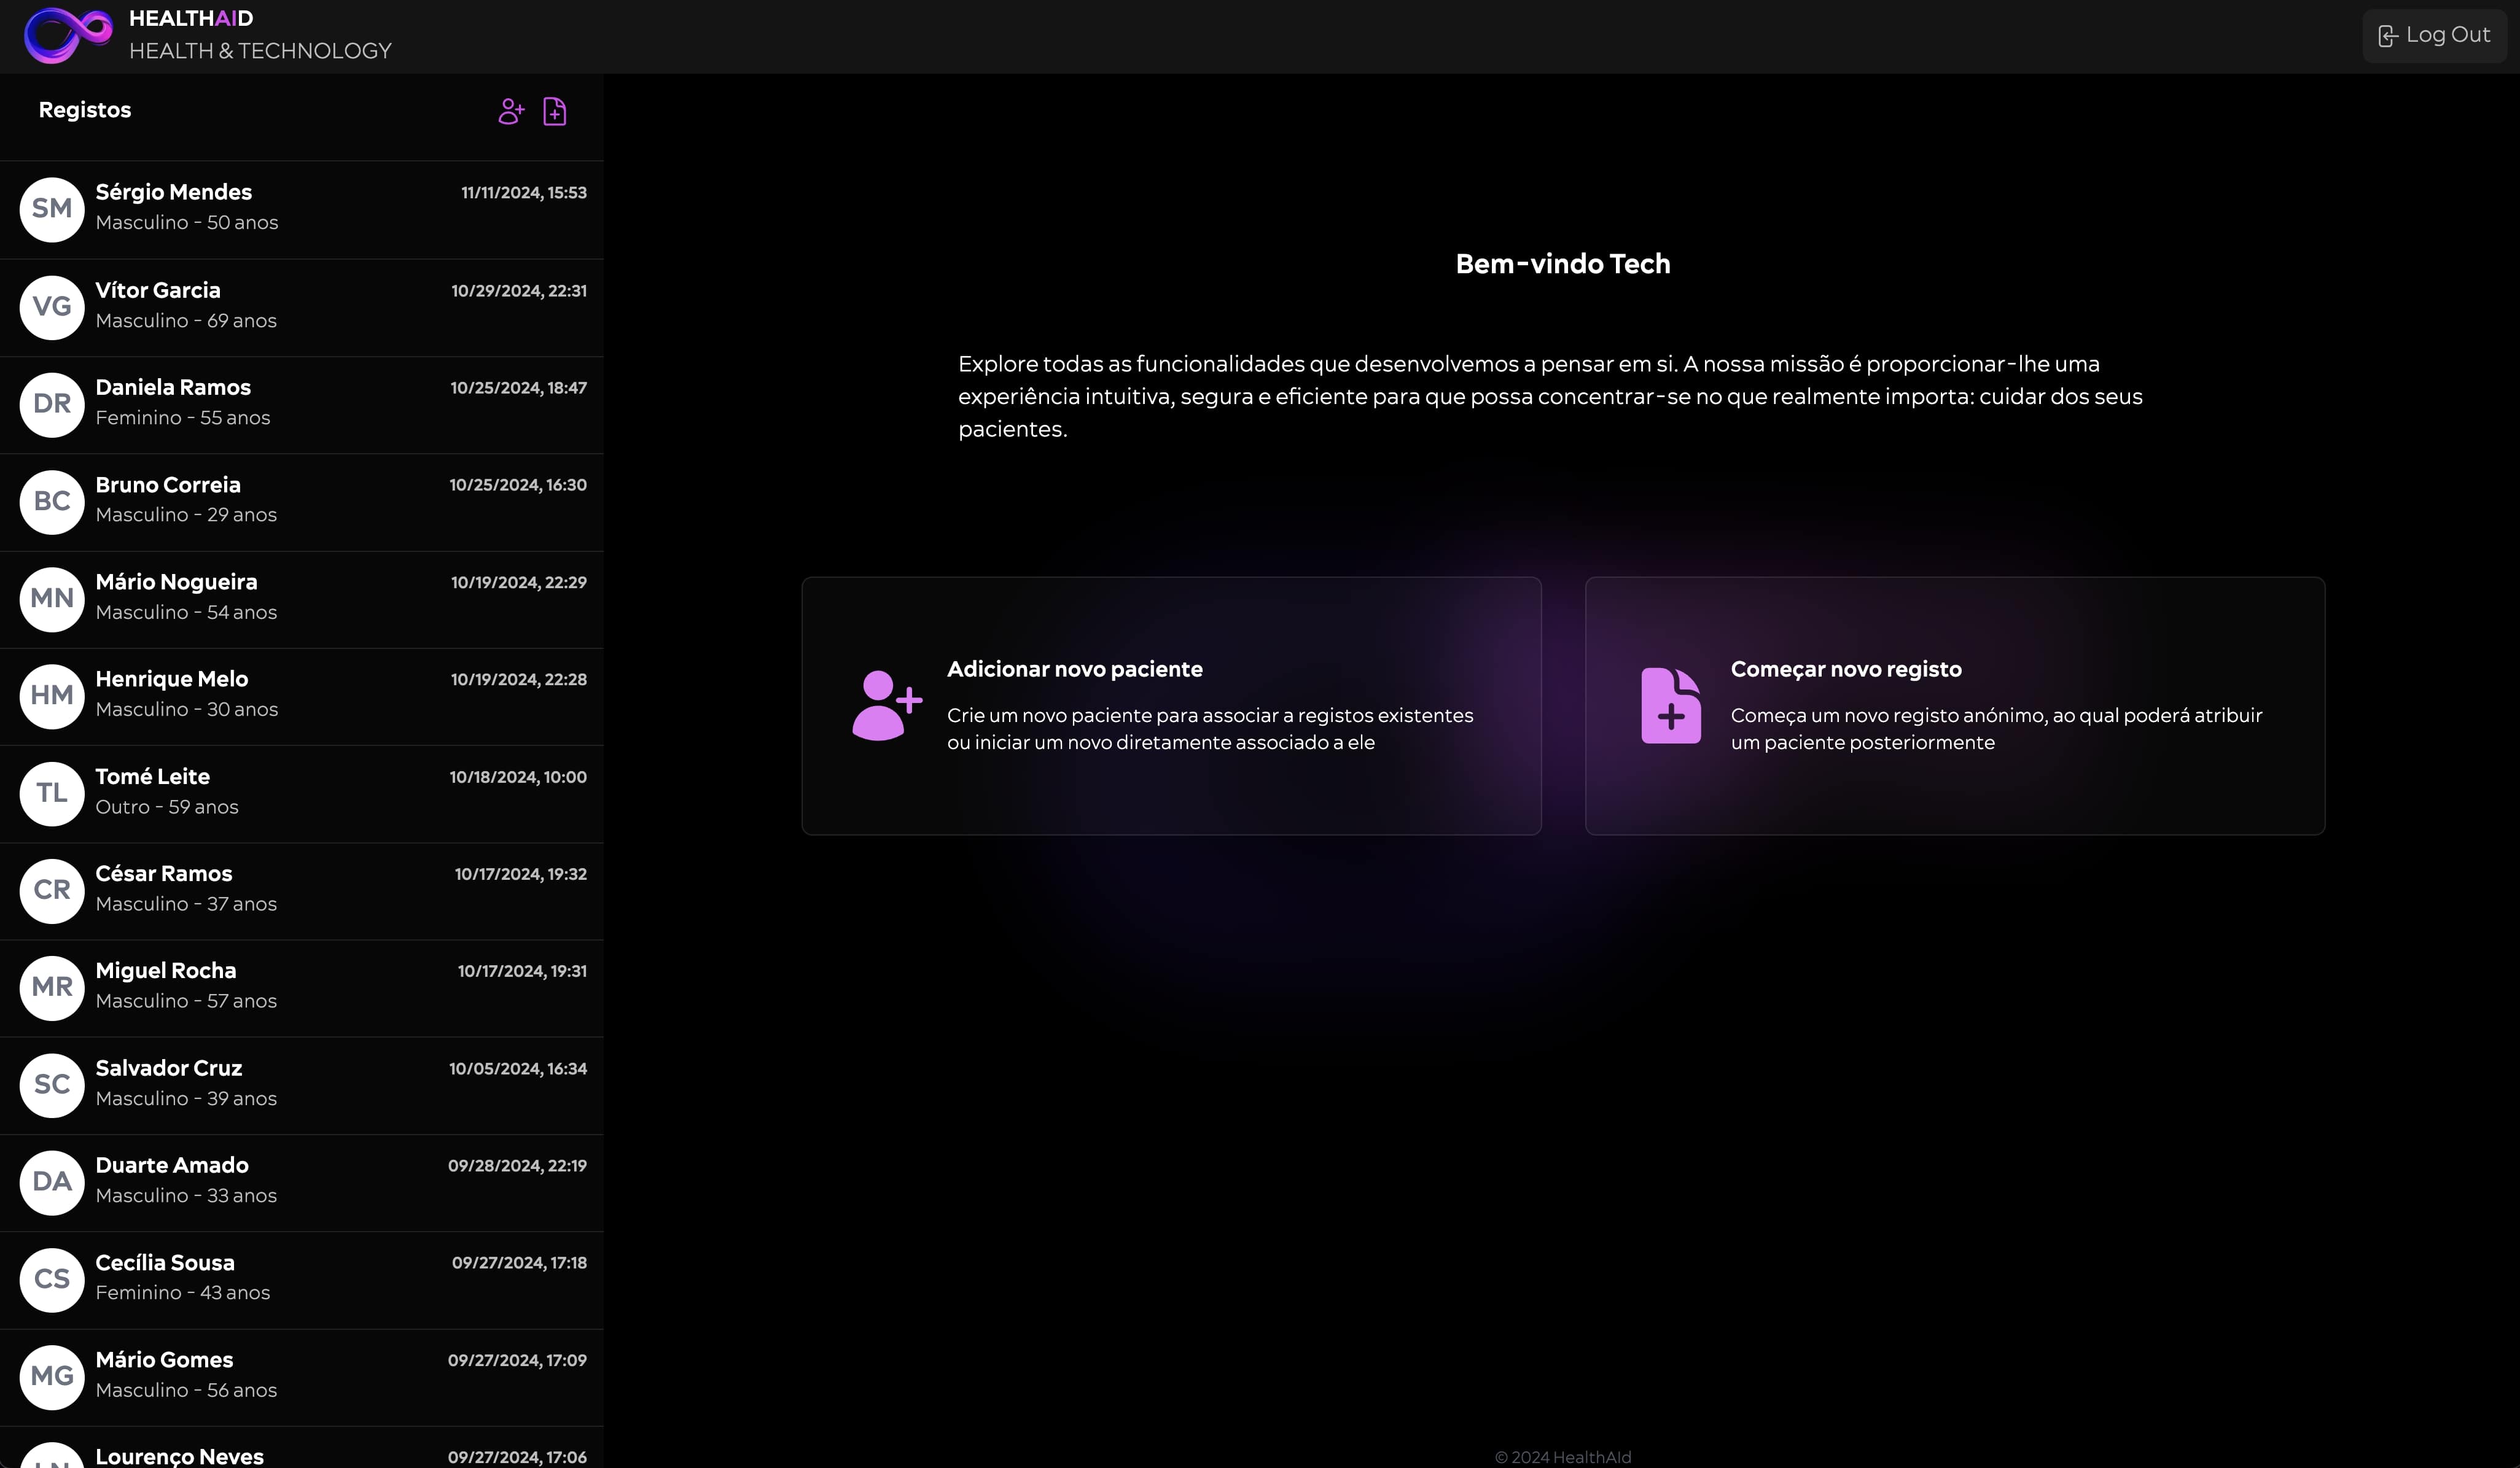Select Vítor Garcia record in list
2520x1468 pixels.
[x=300, y=306]
